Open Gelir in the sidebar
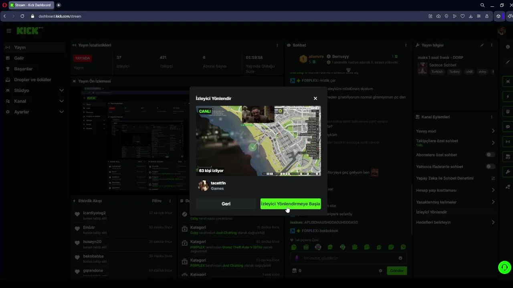This screenshot has width=513, height=288. click(34, 58)
